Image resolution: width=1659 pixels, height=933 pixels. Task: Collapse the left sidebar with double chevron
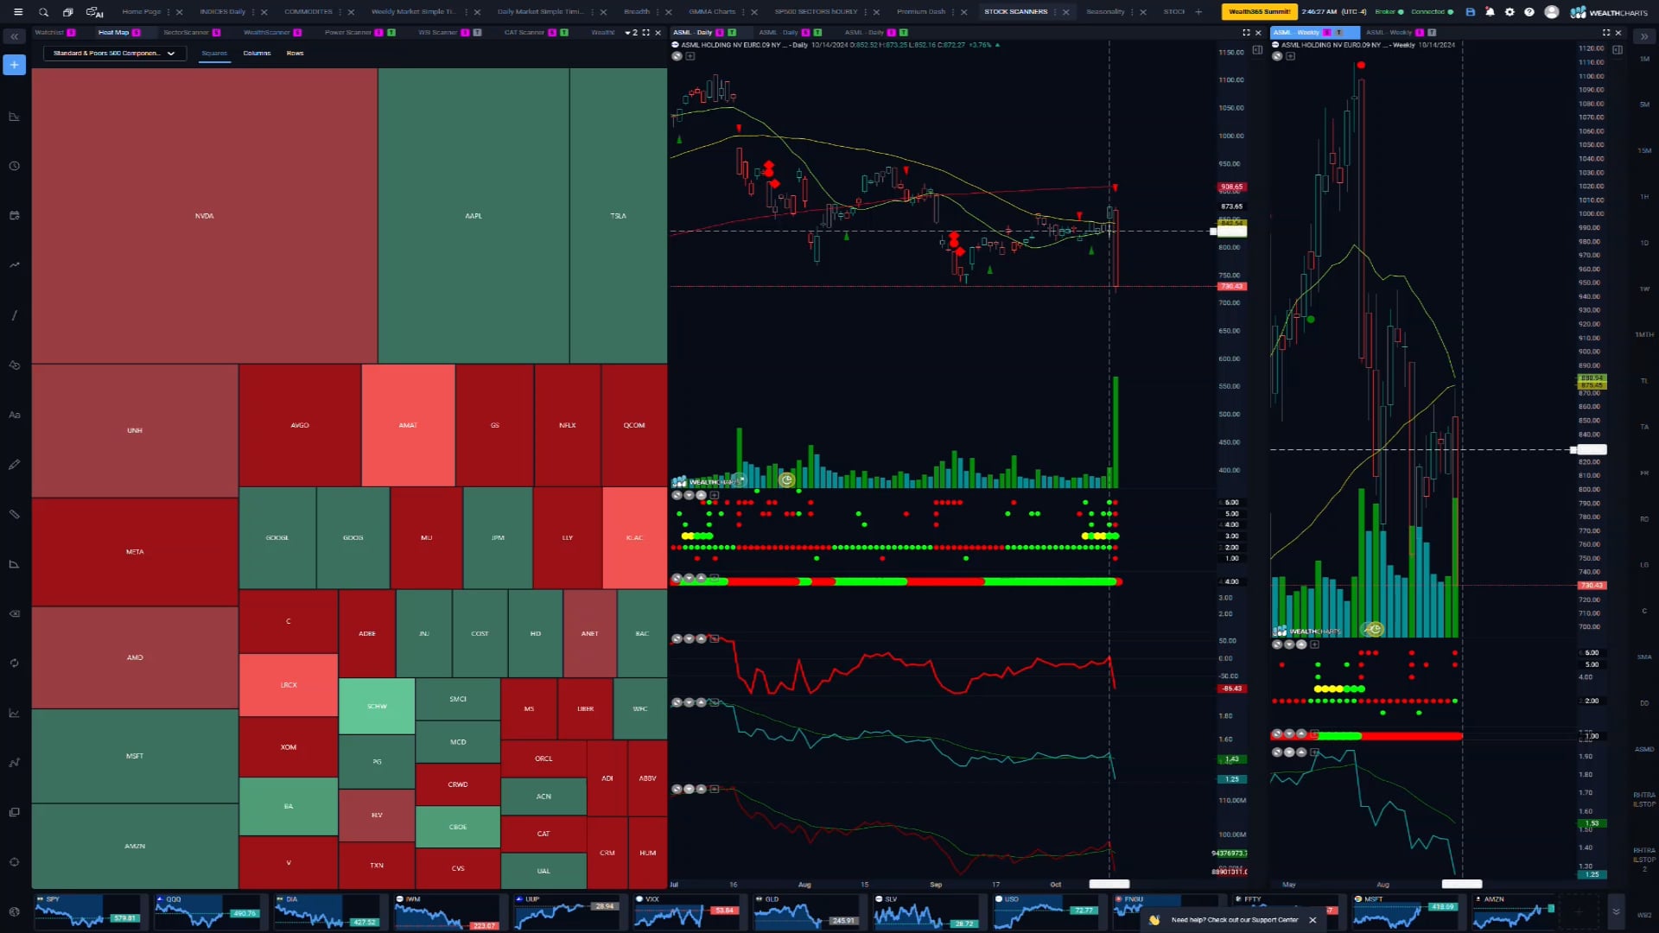15,36
